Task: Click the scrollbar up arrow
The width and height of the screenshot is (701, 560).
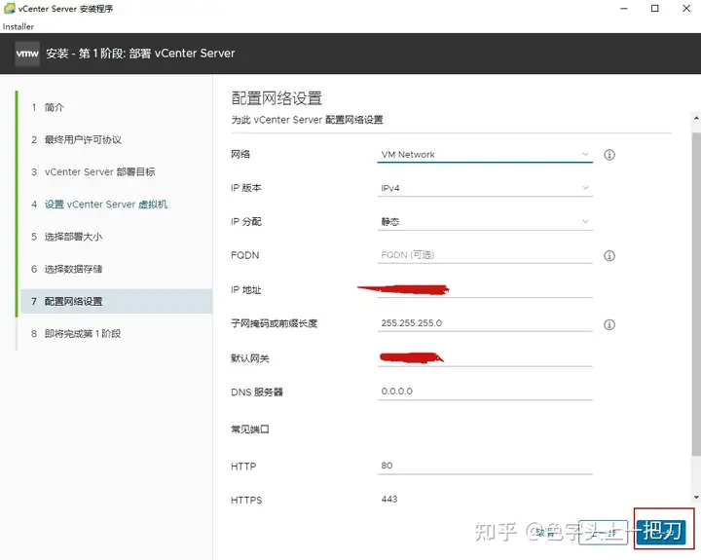Action: [696, 118]
